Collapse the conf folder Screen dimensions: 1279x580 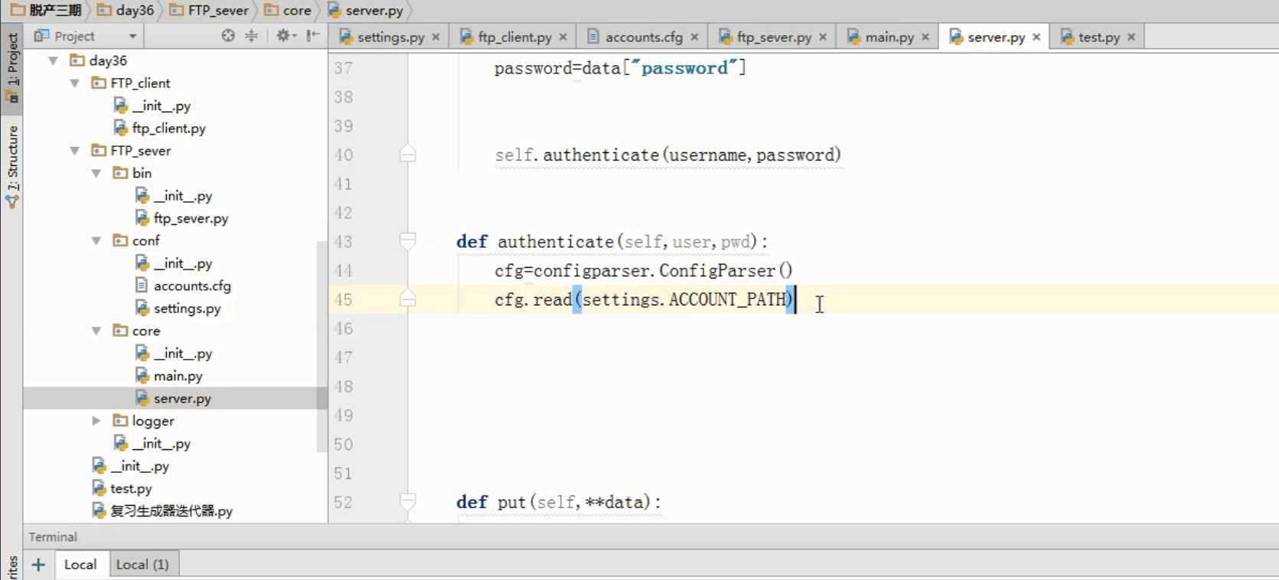96,240
